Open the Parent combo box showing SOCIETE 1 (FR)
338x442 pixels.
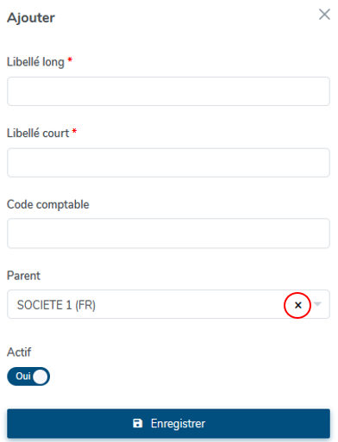pyautogui.click(x=168, y=304)
